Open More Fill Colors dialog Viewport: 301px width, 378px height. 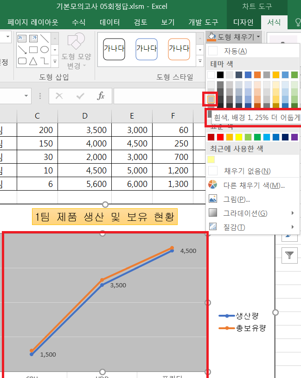[254, 186]
